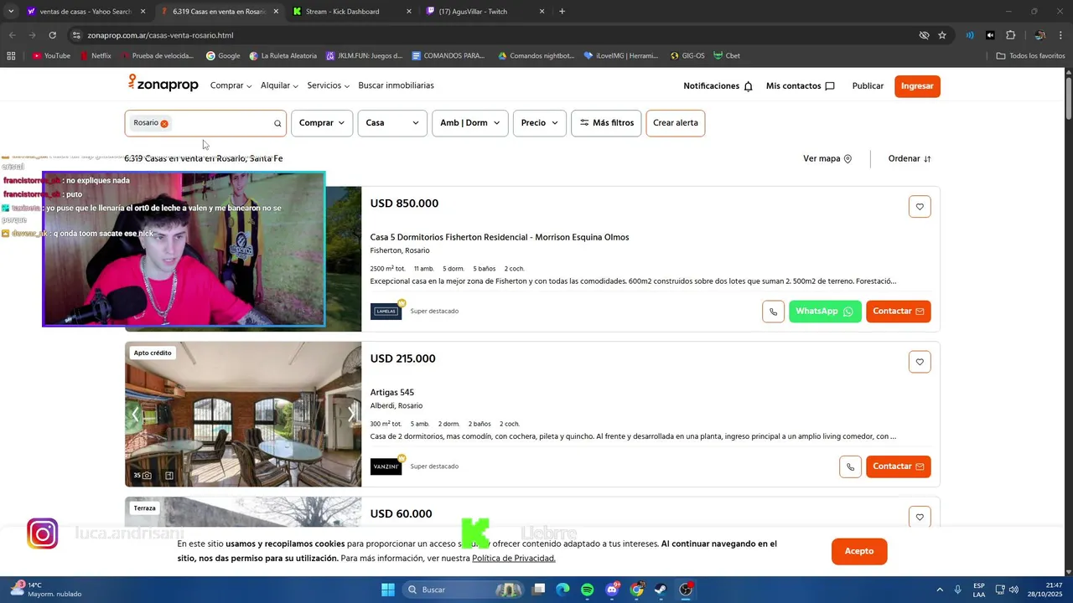The height and width of the screenshot is (603, 1073).
Task: Open the Artigas 545 listing photo
Action: [x=243, y=414]
